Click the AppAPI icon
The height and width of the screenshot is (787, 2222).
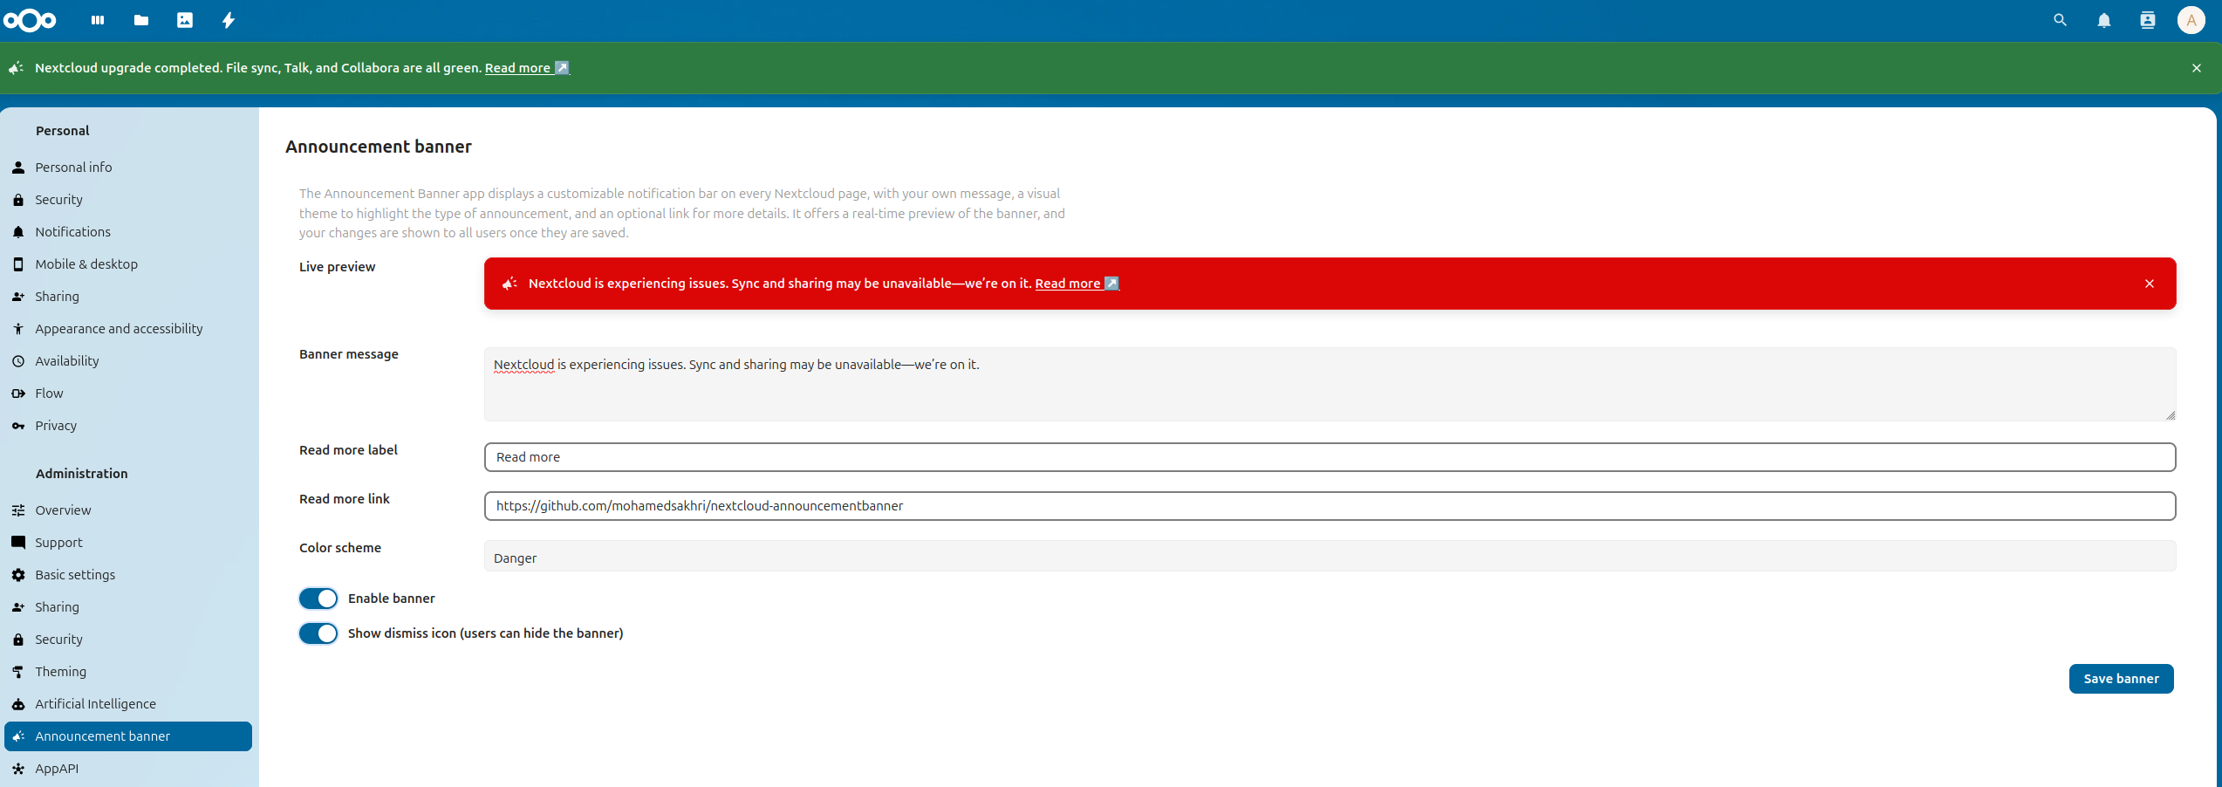pyautogui.click(x=18, y=769)
